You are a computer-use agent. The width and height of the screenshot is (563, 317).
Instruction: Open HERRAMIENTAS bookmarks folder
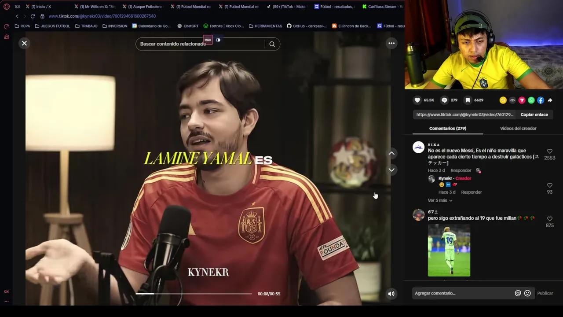(x=265, y=26)
